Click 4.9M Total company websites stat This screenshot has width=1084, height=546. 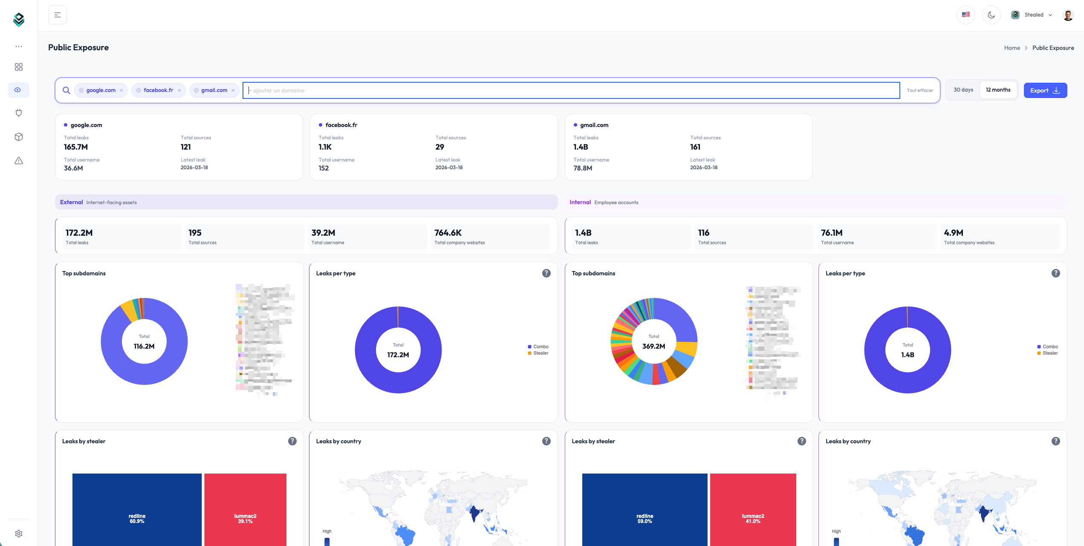(x=1000, y=237)
